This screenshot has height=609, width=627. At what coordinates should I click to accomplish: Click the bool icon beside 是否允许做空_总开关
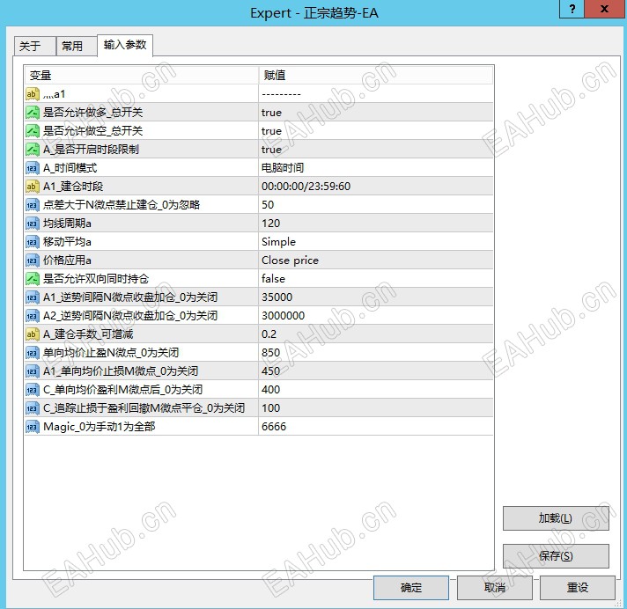[33, 130]
